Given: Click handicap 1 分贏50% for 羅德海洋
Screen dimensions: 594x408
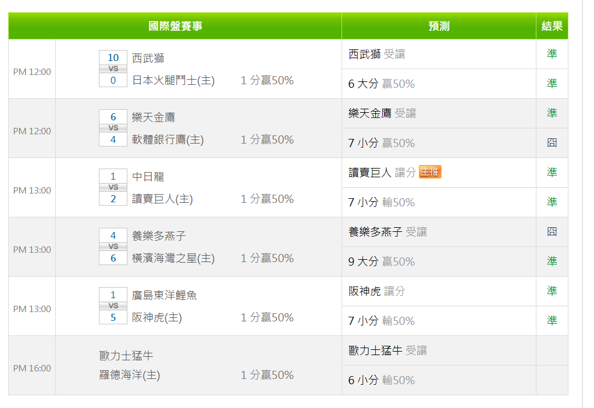Looking at the screenshot, I should tap(267, 375).
